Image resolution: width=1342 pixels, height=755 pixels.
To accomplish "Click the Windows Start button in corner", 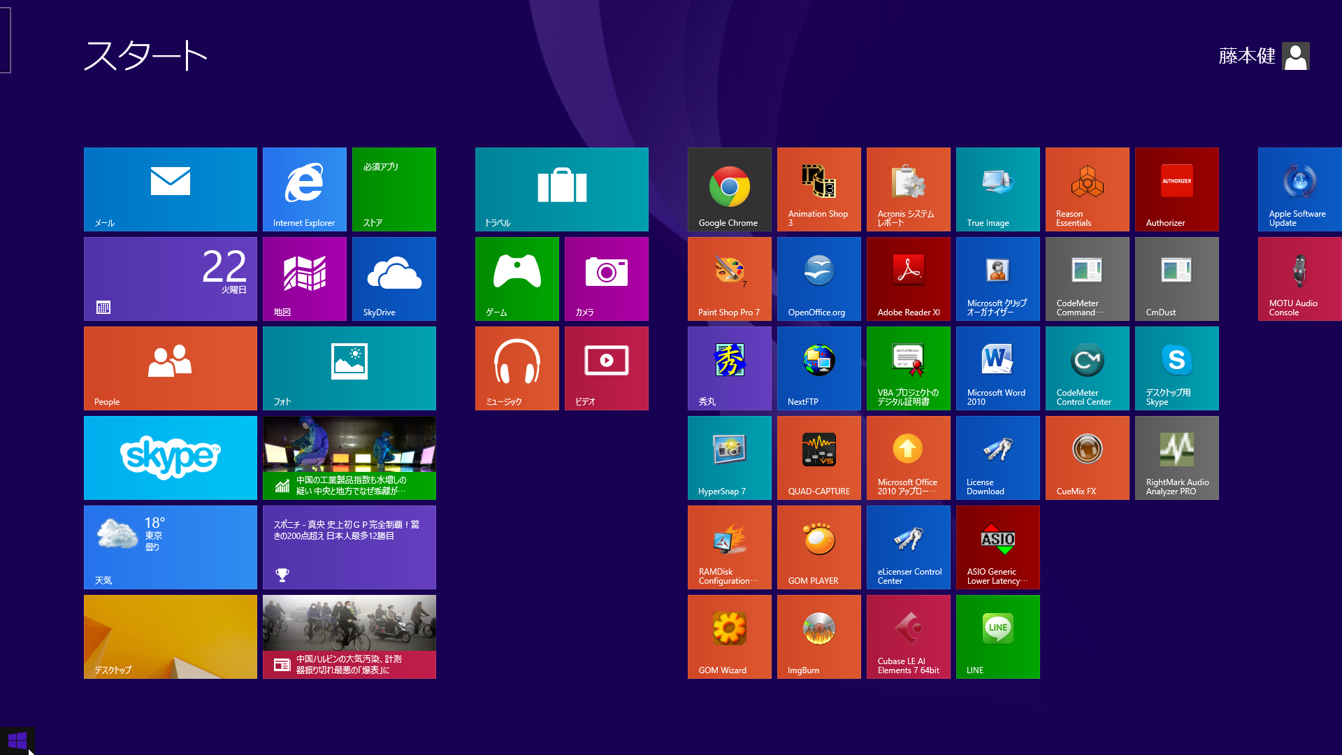I will 17,740.
